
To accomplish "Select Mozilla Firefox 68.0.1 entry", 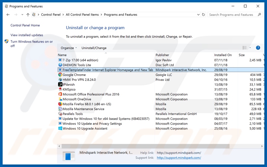I will tap(87, 104).
